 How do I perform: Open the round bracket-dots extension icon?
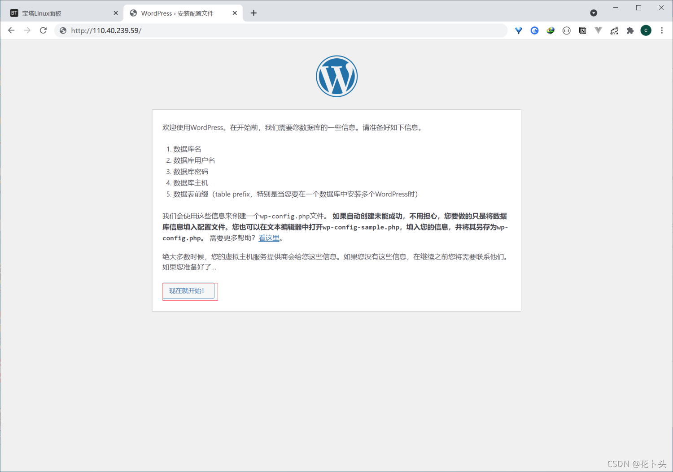tap(567, 30)
